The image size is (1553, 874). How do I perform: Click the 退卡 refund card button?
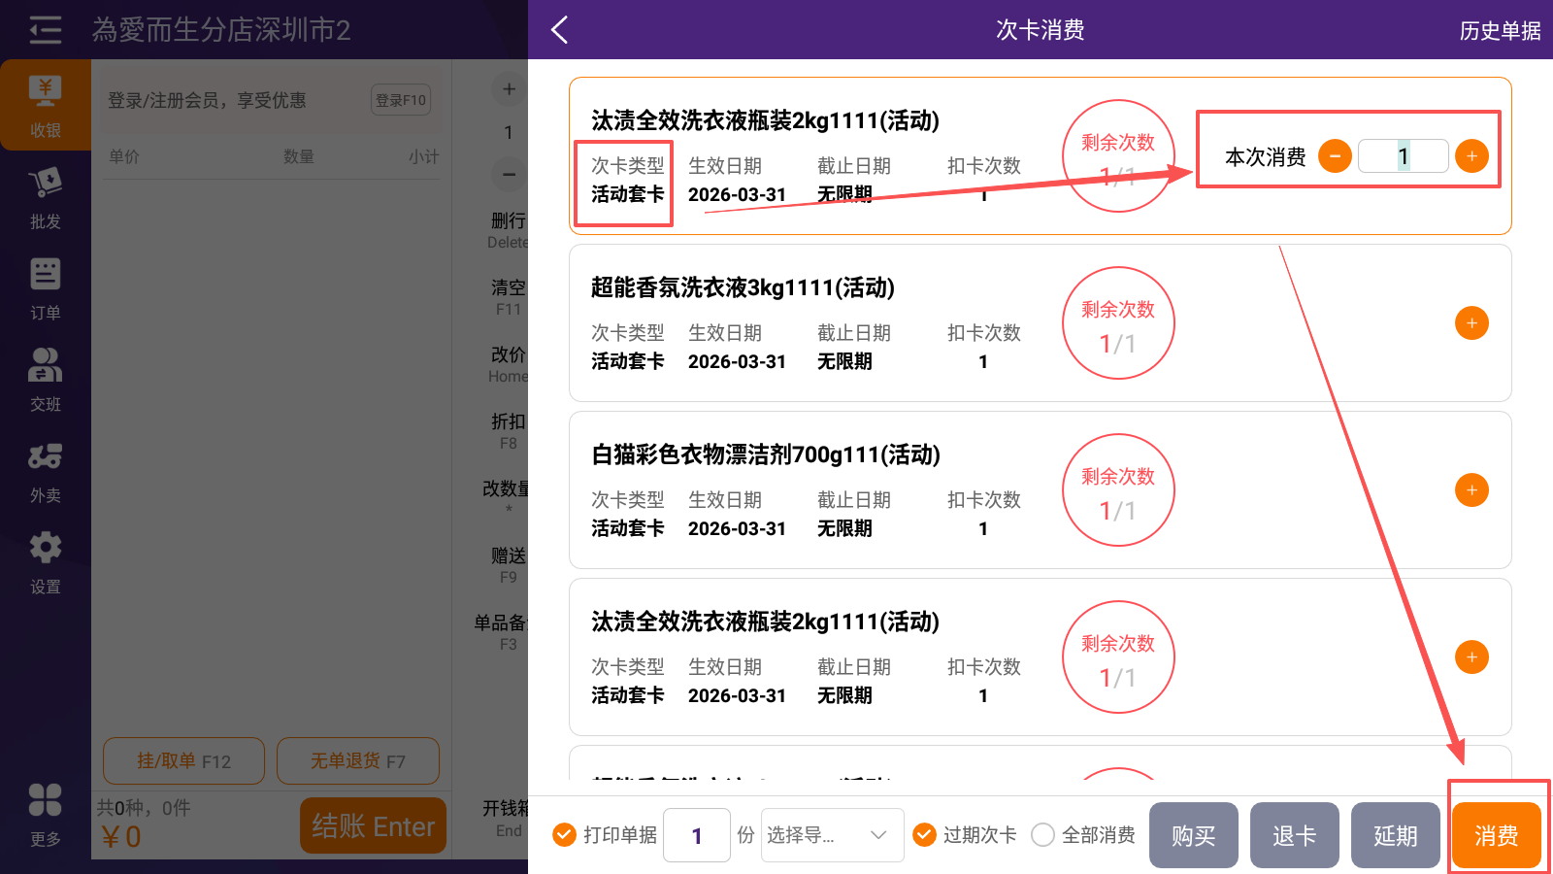pos(1294,835)
